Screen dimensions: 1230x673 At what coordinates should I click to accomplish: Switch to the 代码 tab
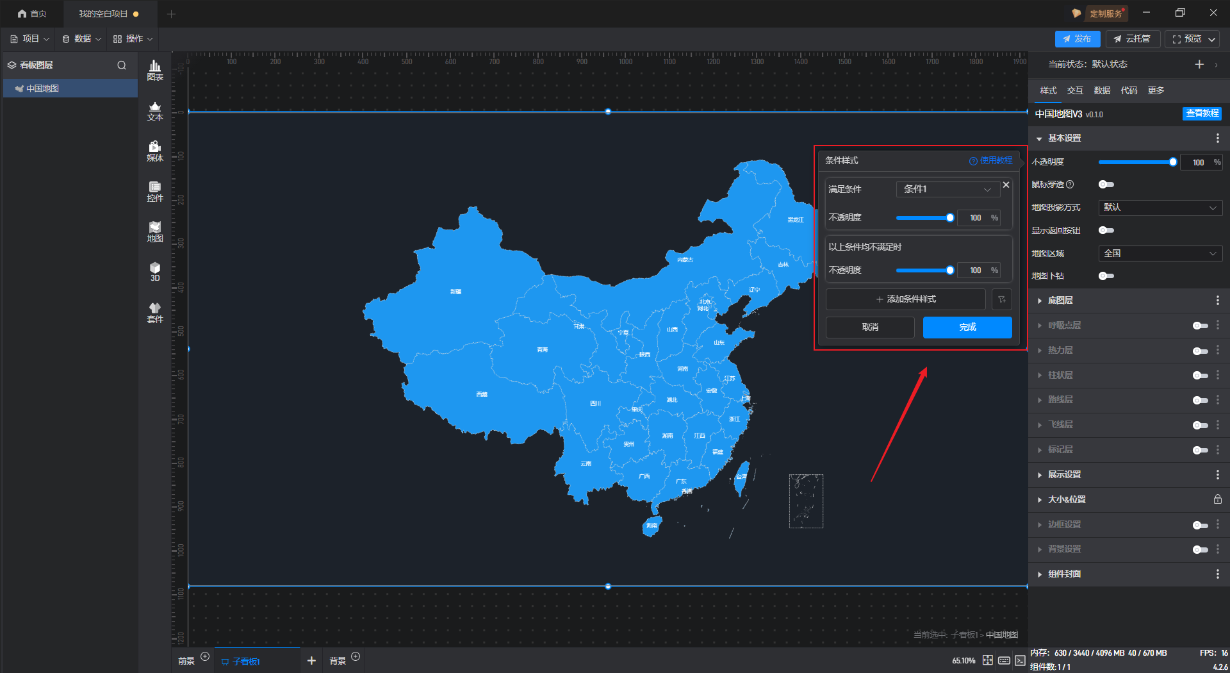coord(1129,90)
